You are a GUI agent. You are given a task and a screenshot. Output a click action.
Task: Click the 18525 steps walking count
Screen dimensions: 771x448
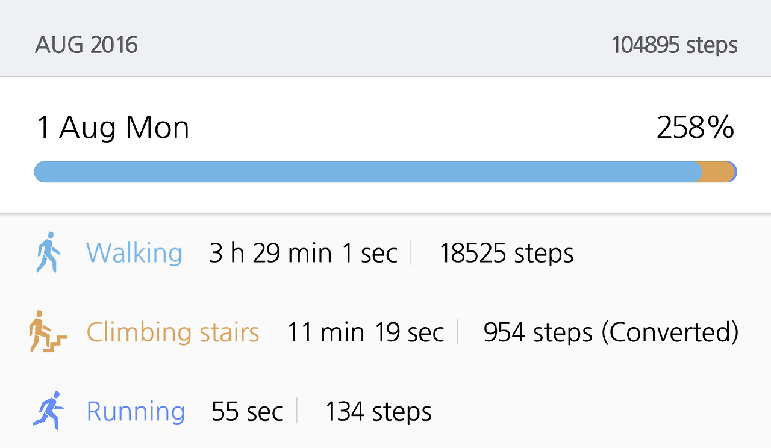(506, 253)
